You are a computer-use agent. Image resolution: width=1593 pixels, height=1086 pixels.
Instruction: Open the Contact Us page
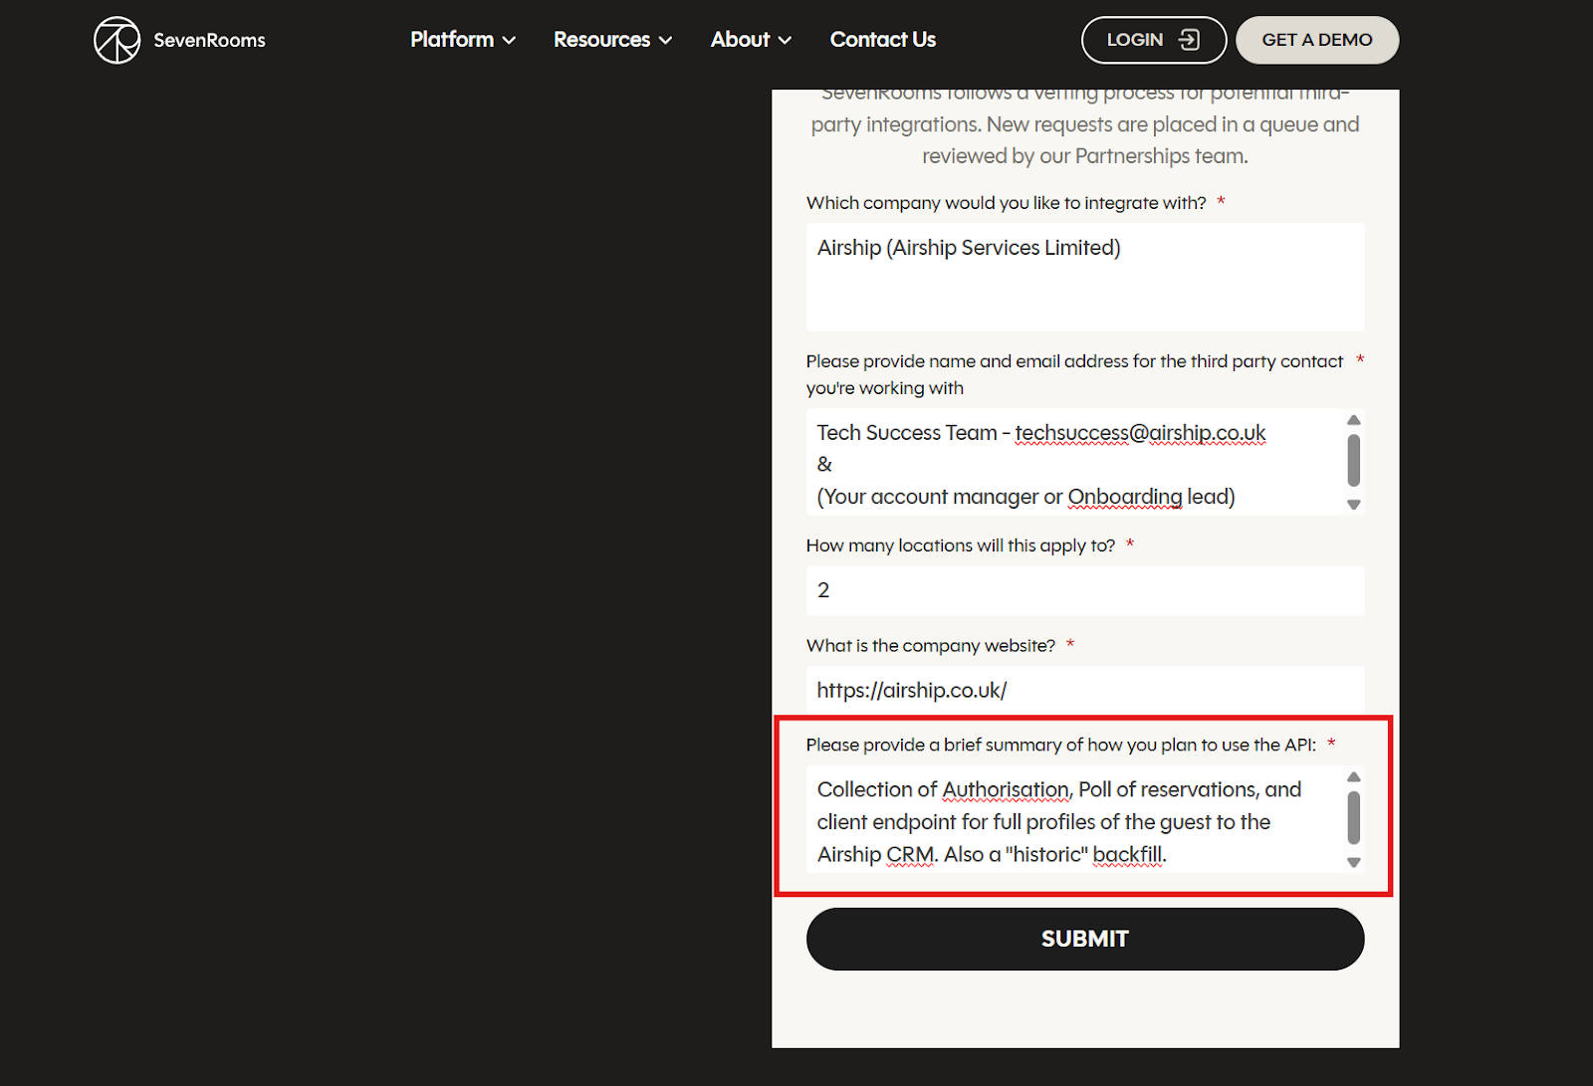coord(882,40)
